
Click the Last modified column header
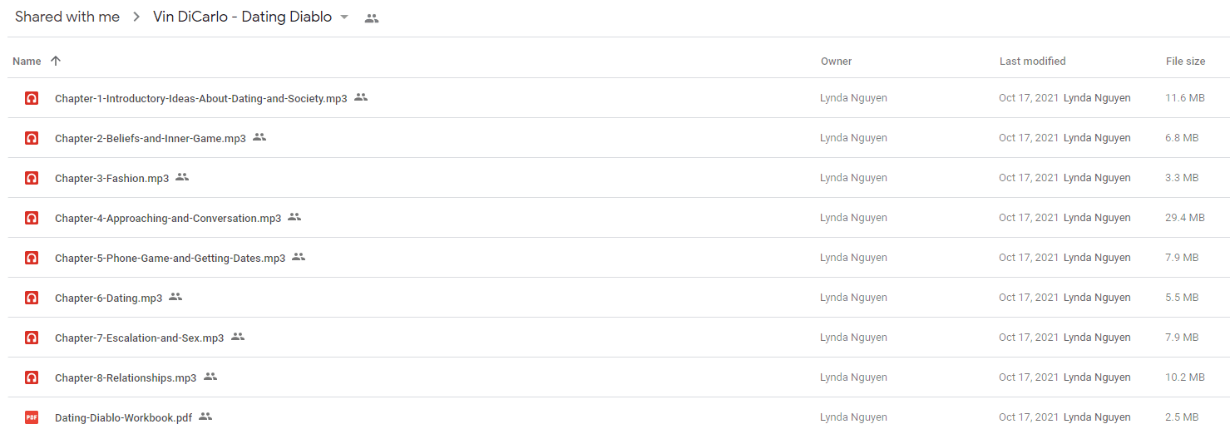pyautogui.click(x=1033, y=62)
